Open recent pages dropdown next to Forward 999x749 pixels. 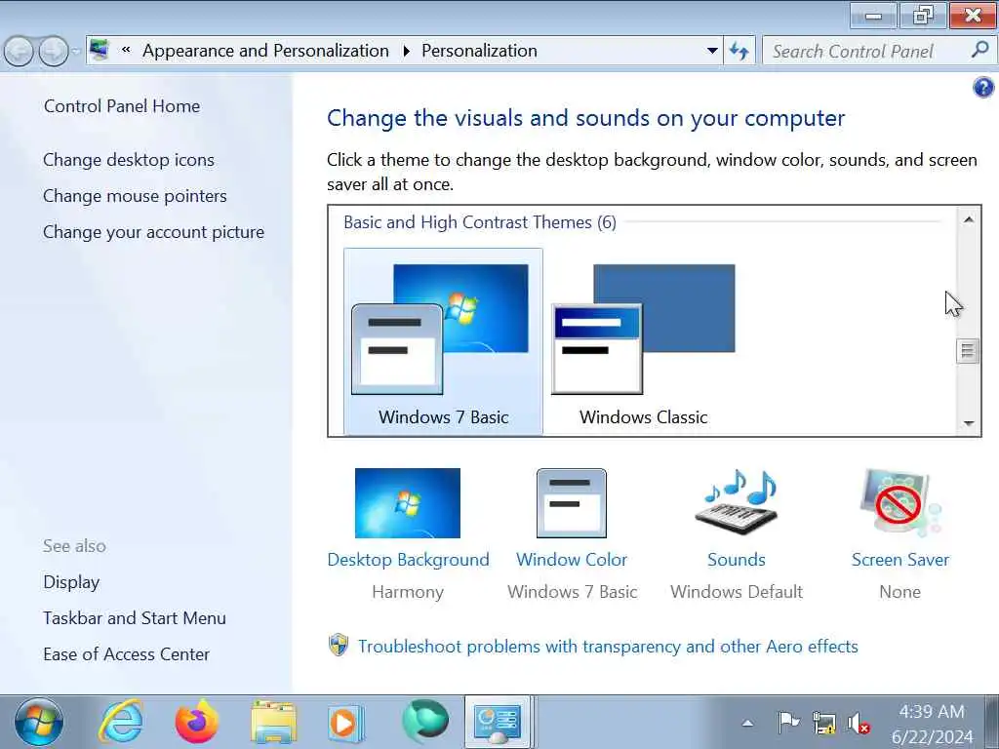click(76, 51)
